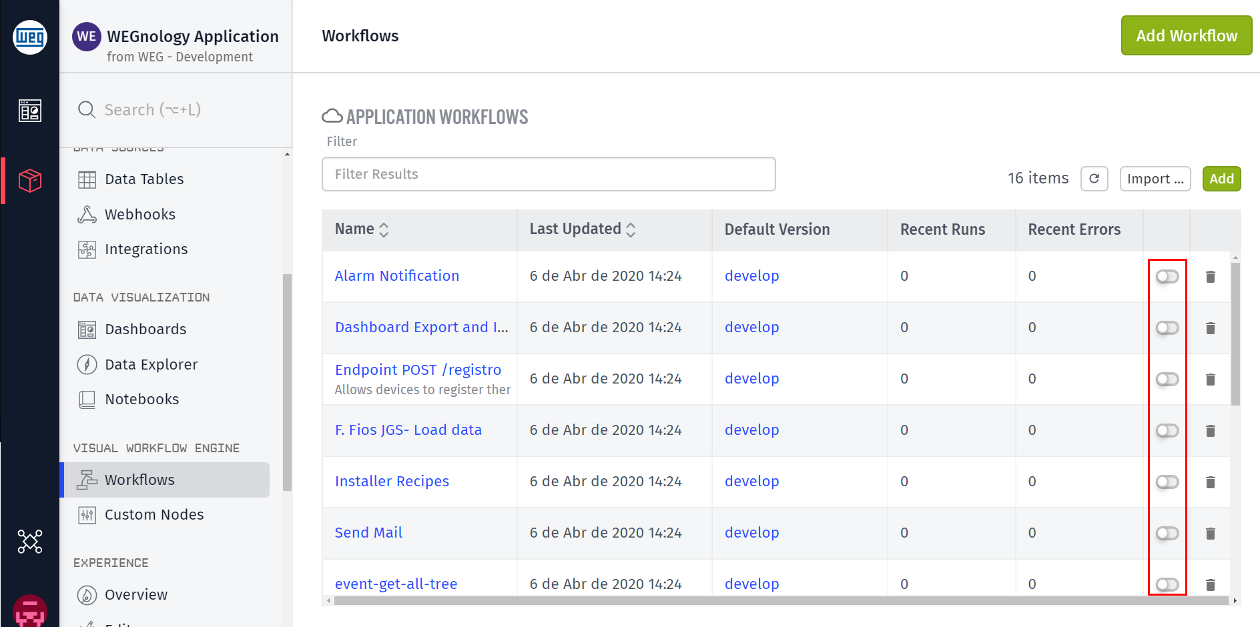Open develop version of Send Mail
Viewport: 1260px width, 627px height.
[752, 533]
